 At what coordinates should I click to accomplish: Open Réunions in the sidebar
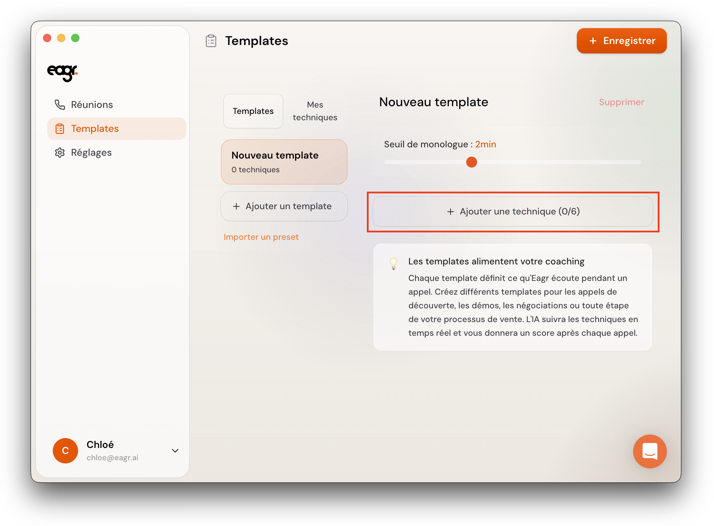click(91, 104)
